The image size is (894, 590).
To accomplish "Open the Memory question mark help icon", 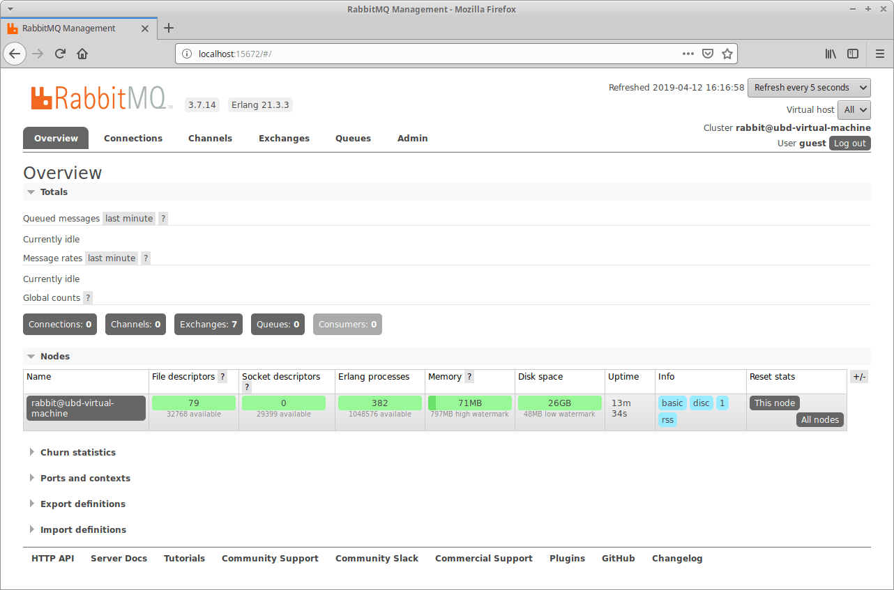I will coord(467,376).
